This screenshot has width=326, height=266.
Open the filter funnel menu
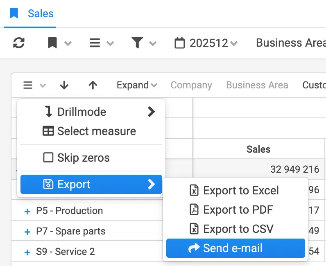pos(143,43)
